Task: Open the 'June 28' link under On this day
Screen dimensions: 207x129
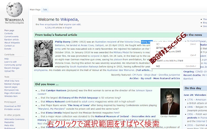Action: (188, 95)
